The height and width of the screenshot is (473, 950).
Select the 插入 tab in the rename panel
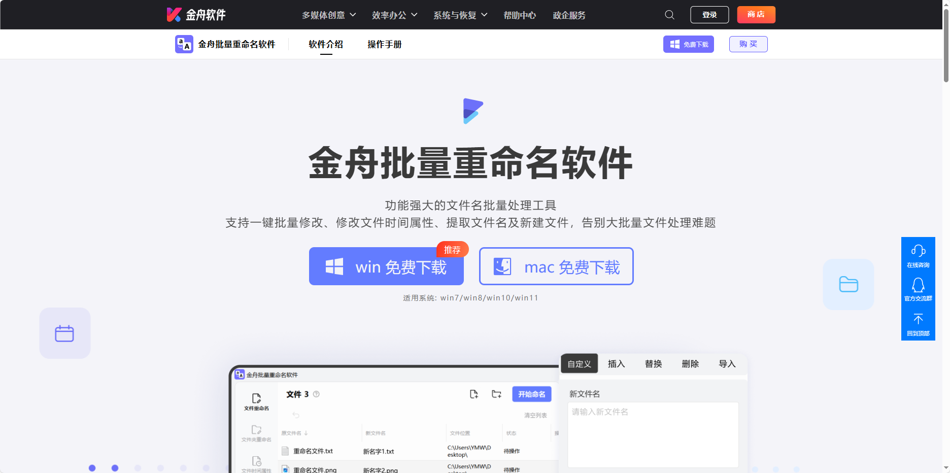(616, 363)
